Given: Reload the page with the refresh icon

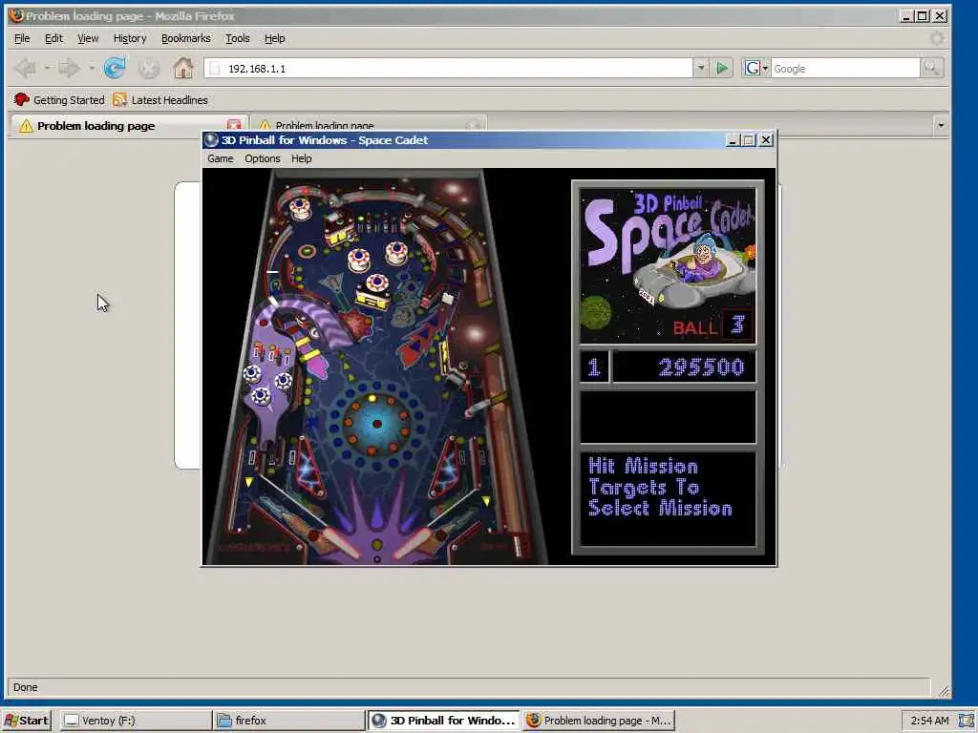Looking at the screenshot, I should pos(115,68).
